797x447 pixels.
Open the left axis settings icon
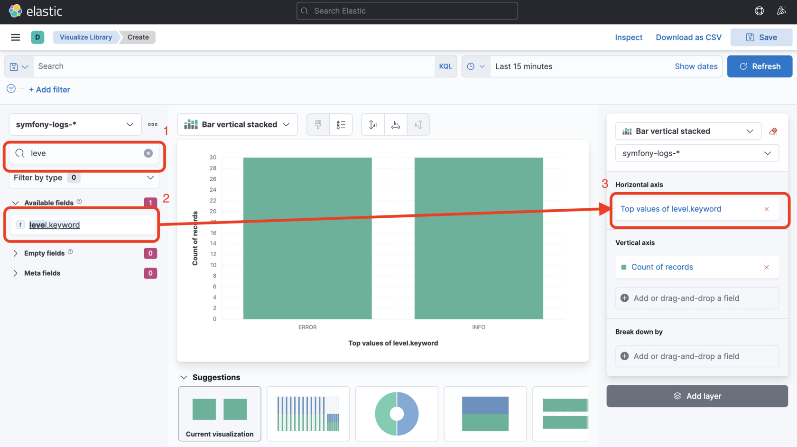373,125
